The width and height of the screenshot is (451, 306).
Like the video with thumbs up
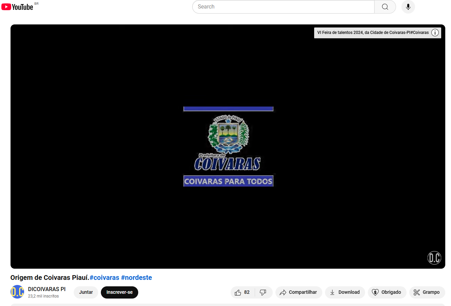(242, 292)
